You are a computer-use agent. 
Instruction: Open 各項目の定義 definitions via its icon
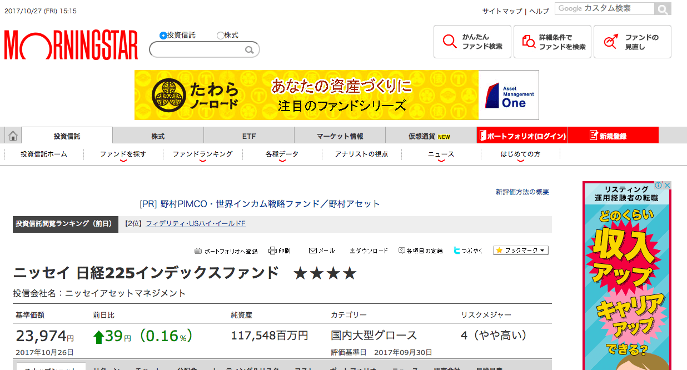click(401, 250)
